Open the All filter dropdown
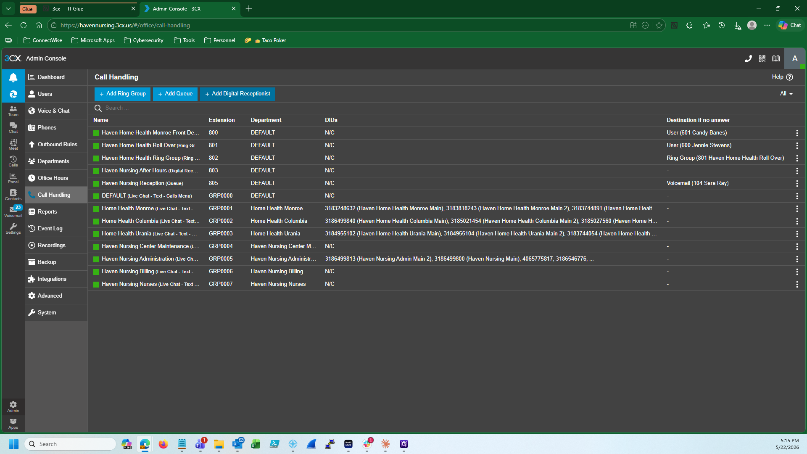Image resolution: width=807 pixels, height=454 pixels. coord(786,94)
